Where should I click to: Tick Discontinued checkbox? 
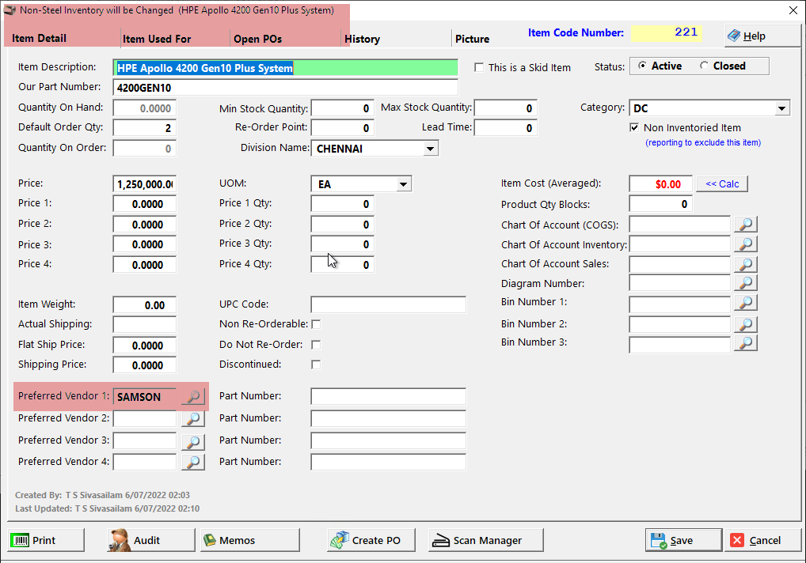point(316,365)
